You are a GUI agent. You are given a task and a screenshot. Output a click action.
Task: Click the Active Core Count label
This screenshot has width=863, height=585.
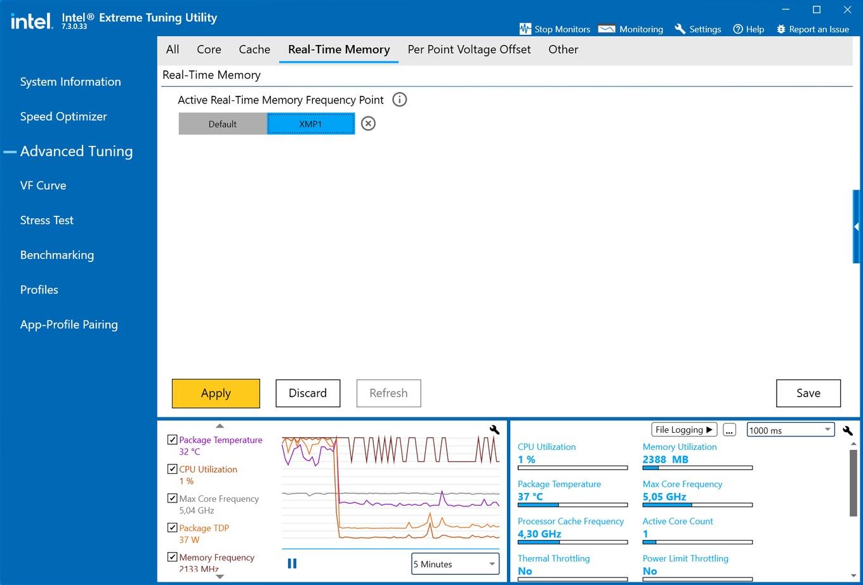point(678,522)
